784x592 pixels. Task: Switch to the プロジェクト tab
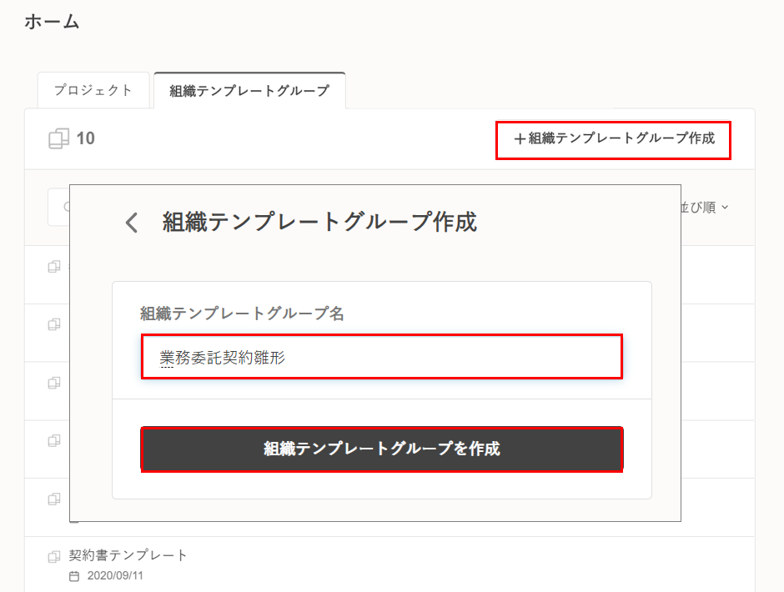pos(93,90)
